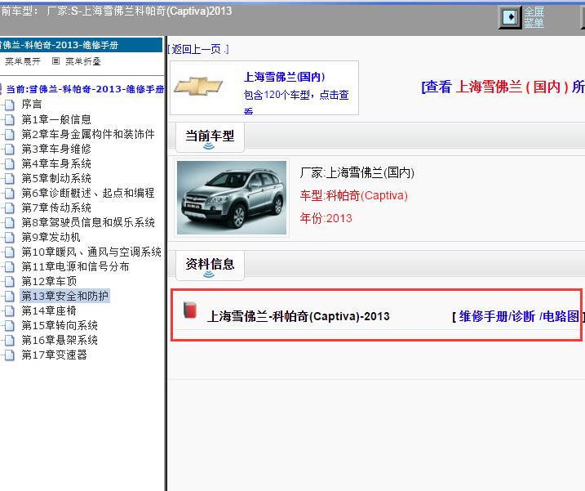Open 第4章车身系统

(56, 163)
